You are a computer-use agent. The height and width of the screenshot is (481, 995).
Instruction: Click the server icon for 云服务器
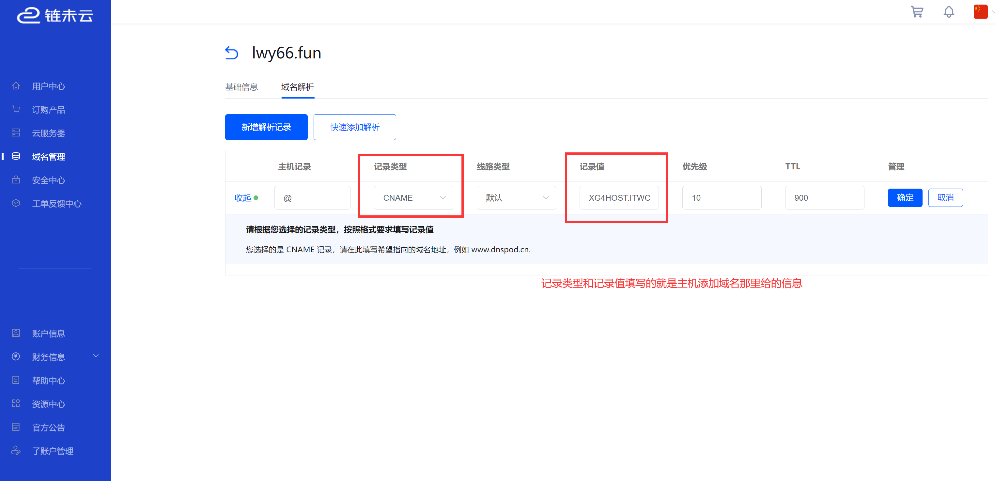[x=16, y=133]
